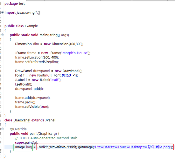Click the "Morph's House" string literal
The width and height of the screenshot is (175, 159).
tap(75, 53)
